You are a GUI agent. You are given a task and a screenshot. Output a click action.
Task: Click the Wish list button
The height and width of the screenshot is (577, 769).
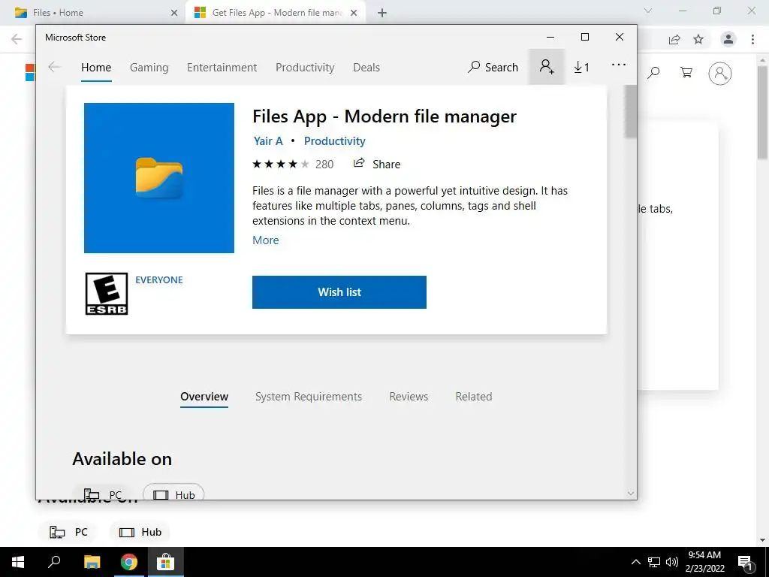click(339, 292)
